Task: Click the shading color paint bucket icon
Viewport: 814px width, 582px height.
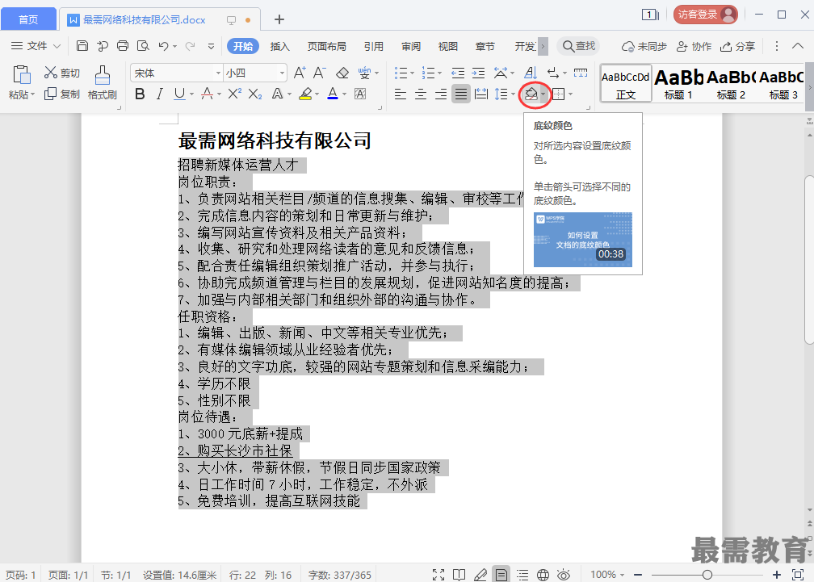Action: click(531, 94)
